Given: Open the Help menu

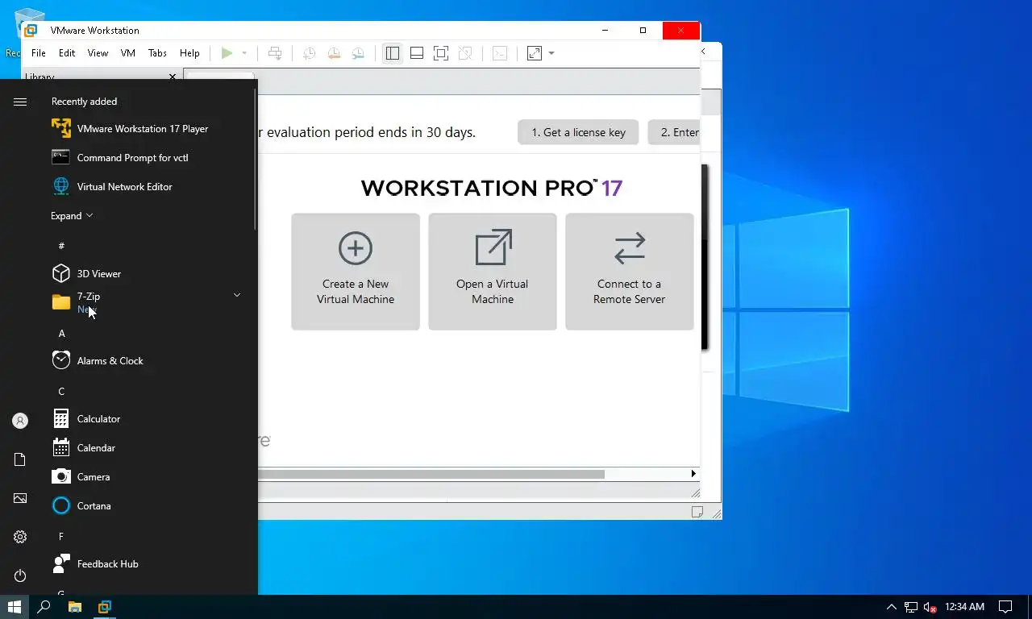Looking at the screenshot, I should [189, 53].
